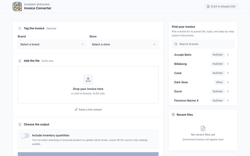Click the NuOrder tag on Florence Marine X

click(217, 100)
